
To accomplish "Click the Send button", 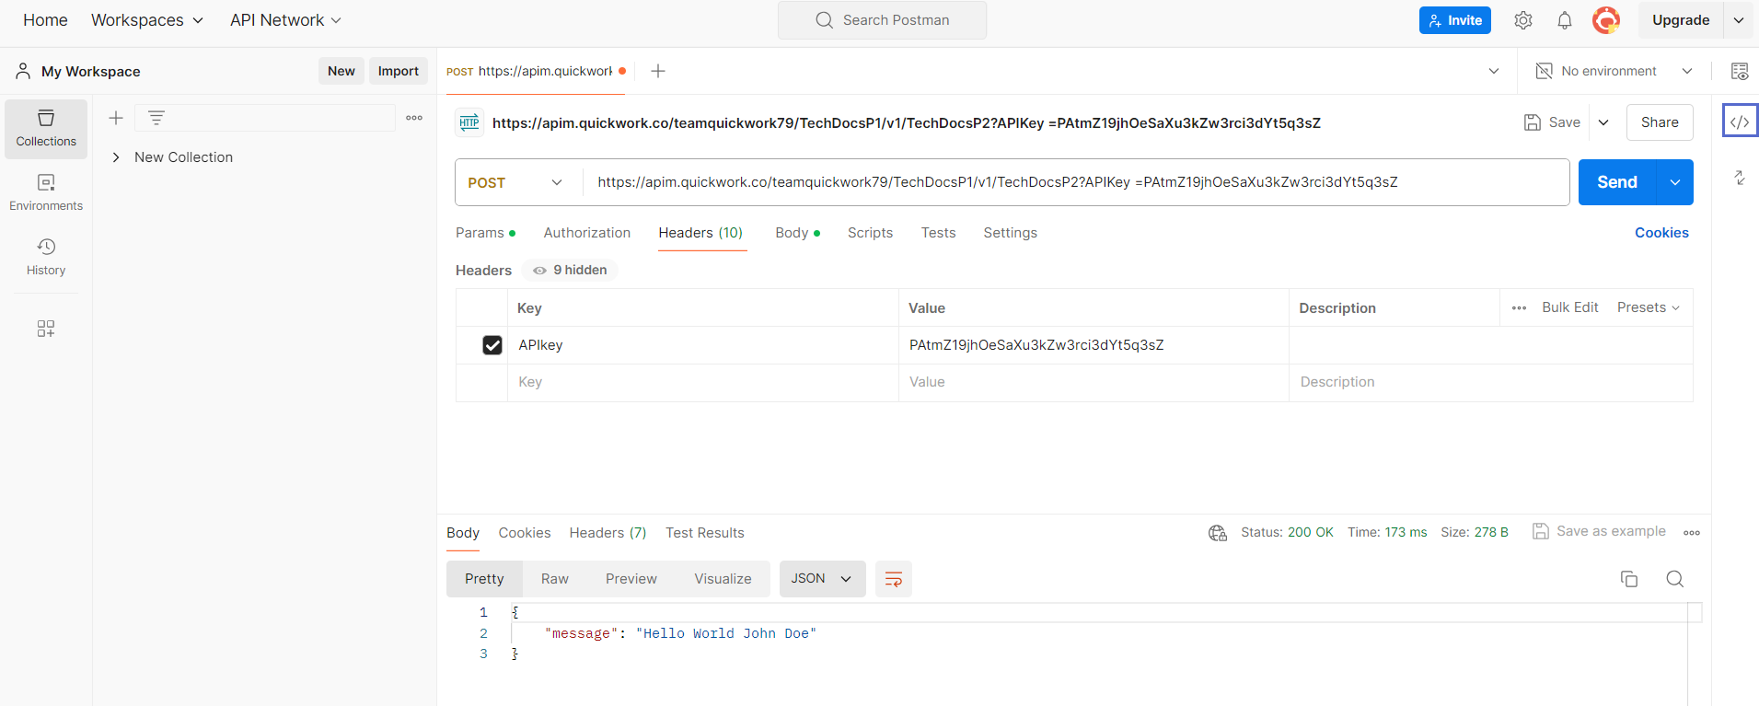I will 1617,182.
